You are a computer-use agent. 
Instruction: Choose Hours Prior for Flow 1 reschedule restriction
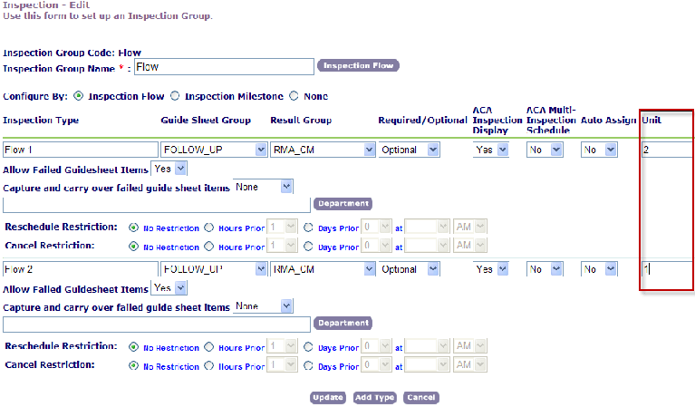pyautogui.click(x=208, y=228)
